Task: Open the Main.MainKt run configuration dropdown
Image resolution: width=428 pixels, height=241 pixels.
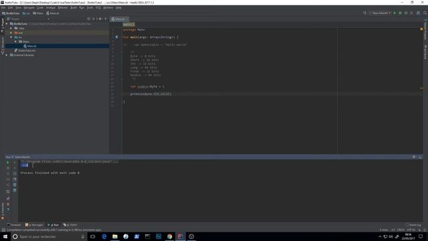Action: [380, 13]
